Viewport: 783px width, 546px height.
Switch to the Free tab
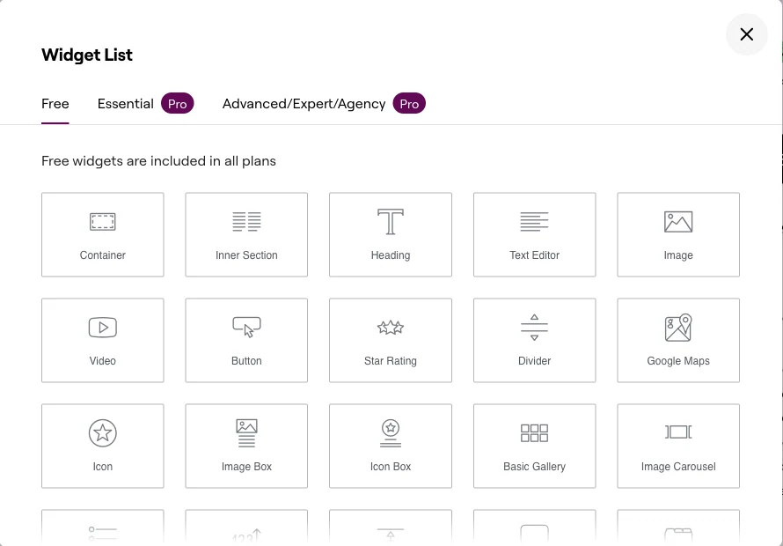55,104
